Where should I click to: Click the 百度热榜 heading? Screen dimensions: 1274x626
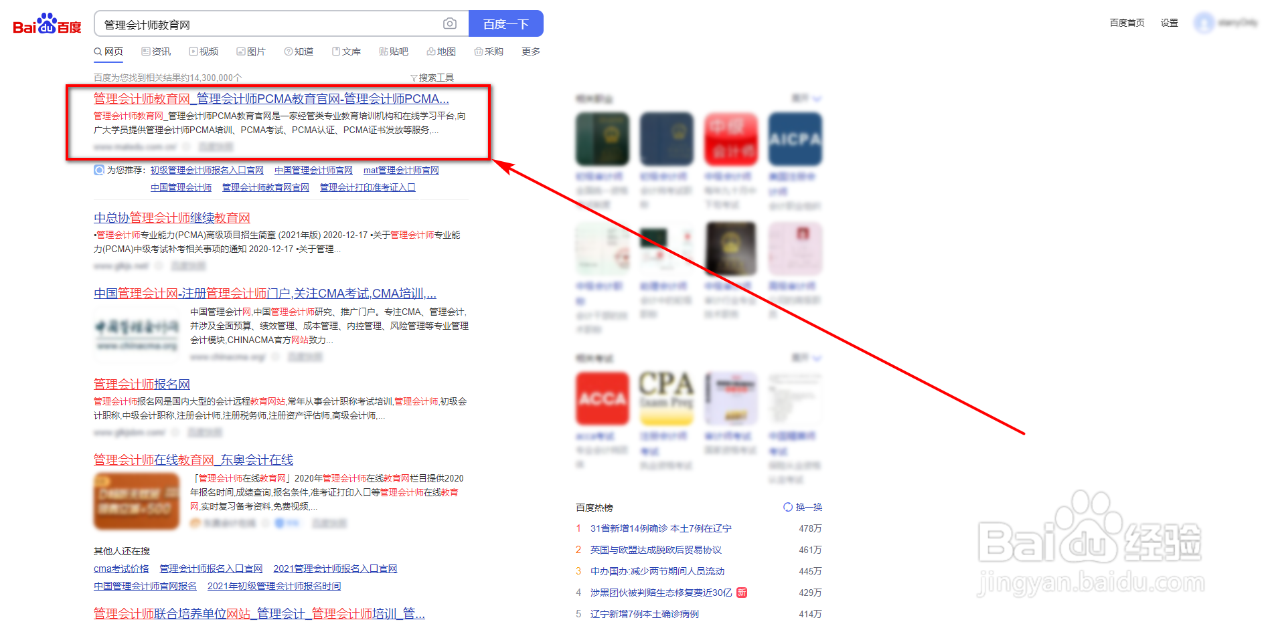point(594,508)
